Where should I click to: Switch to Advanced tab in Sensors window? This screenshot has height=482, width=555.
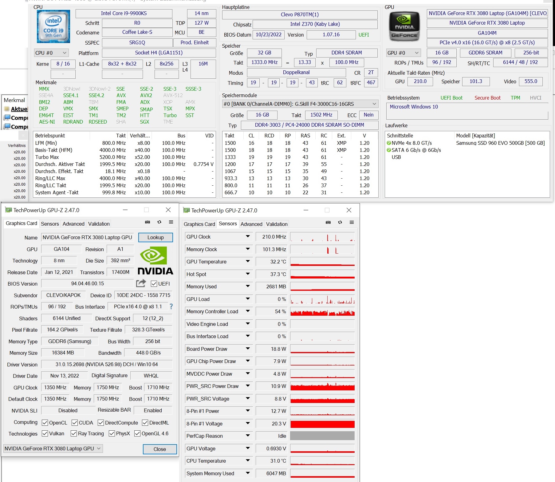pyautogui.click(x=251, y=224)
